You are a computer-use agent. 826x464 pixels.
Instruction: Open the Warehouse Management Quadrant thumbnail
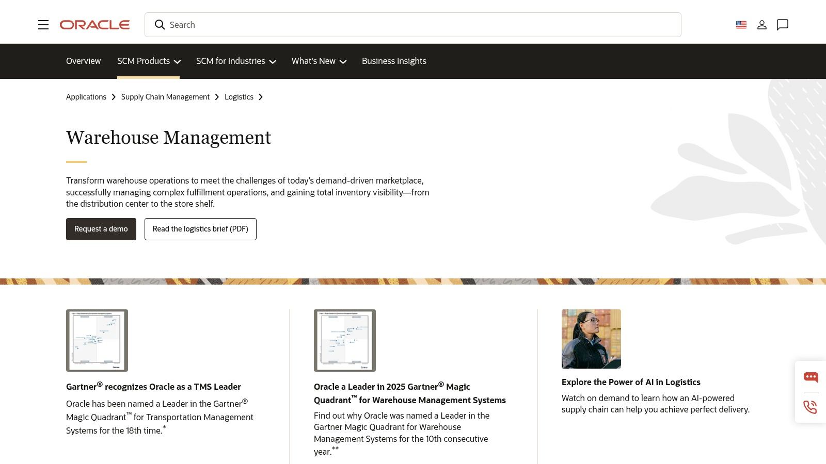[x=345, y=340]
